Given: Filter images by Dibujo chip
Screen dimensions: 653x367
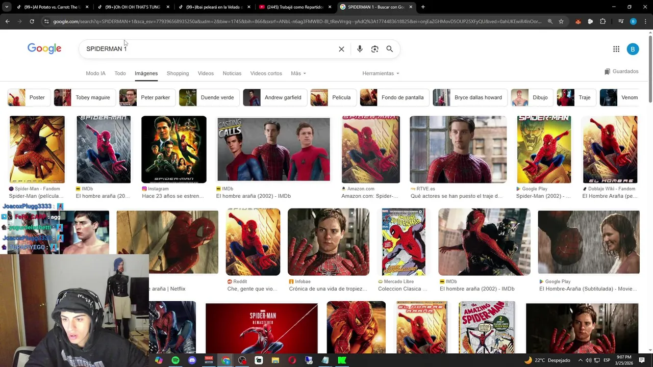Looking at the screenshot, I should tap(531, 97).
